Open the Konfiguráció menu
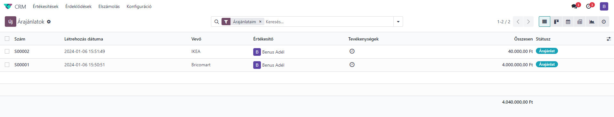This screenshot has height=117, width=614. 139,6
